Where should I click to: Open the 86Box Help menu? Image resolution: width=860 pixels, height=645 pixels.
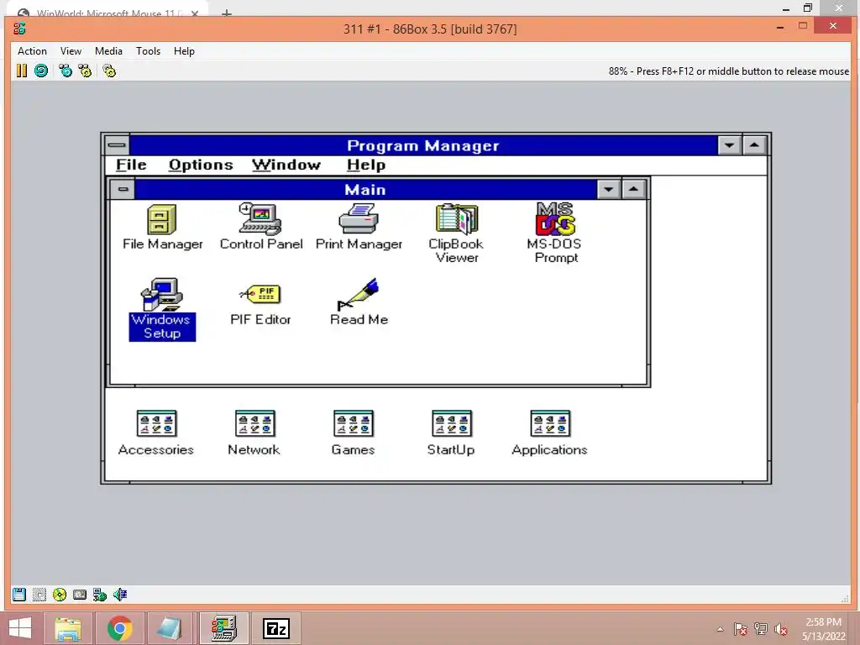coord(184,51)
